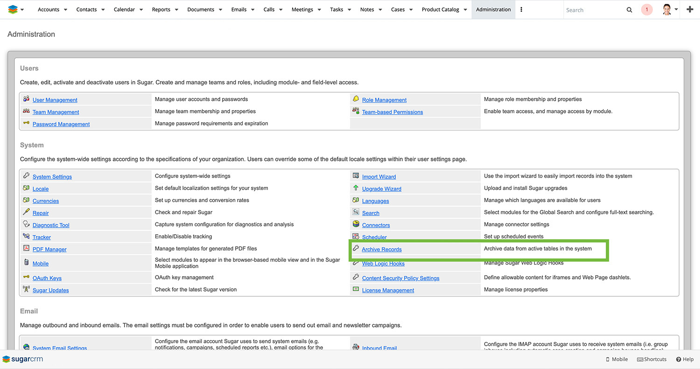Click the search magnifier icon
This screenshot has height=369, width=700.
click(629, 10)
